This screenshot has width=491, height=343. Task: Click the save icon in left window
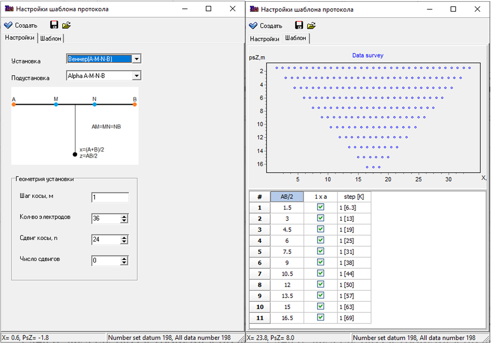(x=54, y=25)
